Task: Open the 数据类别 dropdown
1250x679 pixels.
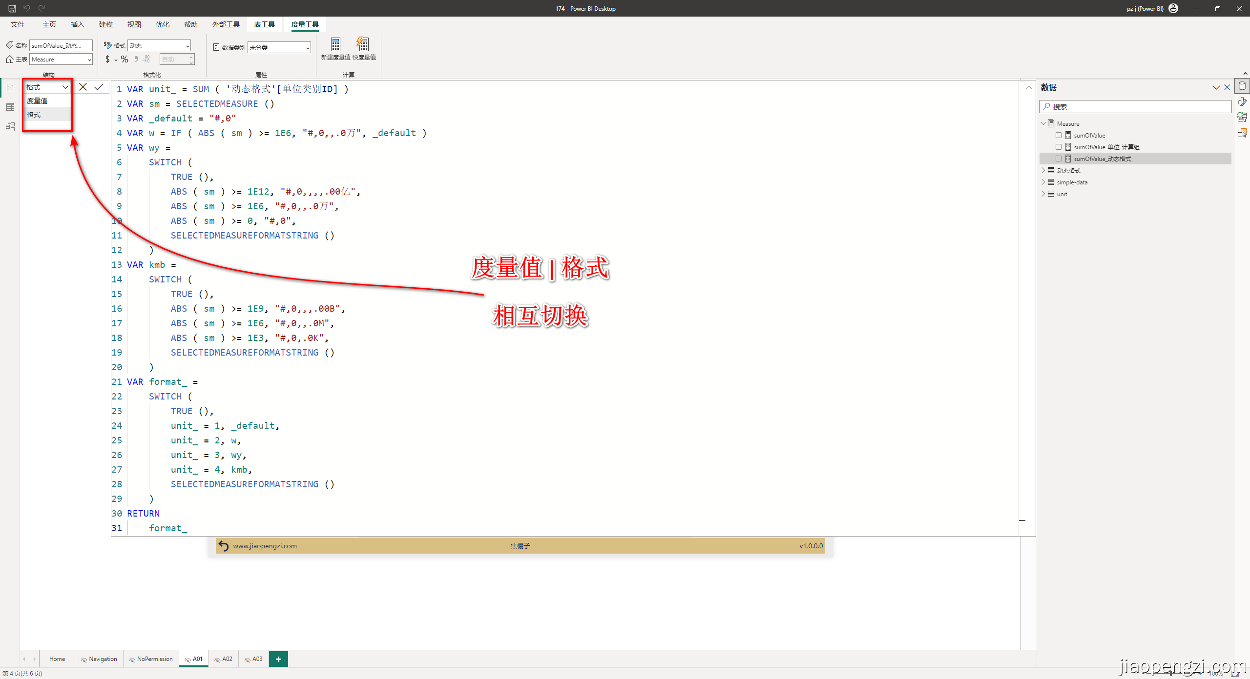Action: click(x=279, y=47)
